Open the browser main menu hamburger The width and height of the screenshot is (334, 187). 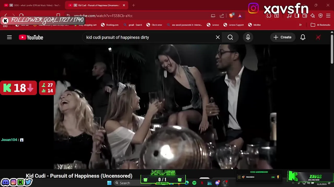329,16
